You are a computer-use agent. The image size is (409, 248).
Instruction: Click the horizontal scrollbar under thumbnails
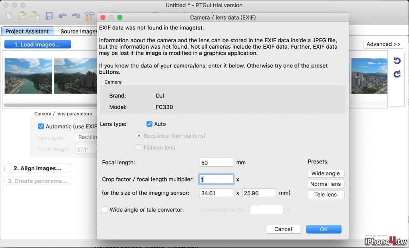50,105
